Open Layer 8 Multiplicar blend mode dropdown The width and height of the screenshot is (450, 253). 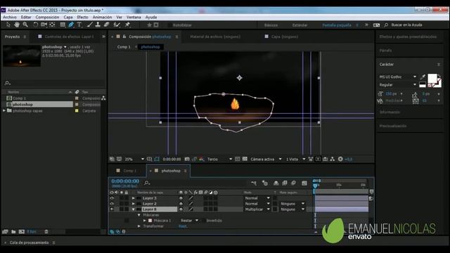click(x=257, y=209)
